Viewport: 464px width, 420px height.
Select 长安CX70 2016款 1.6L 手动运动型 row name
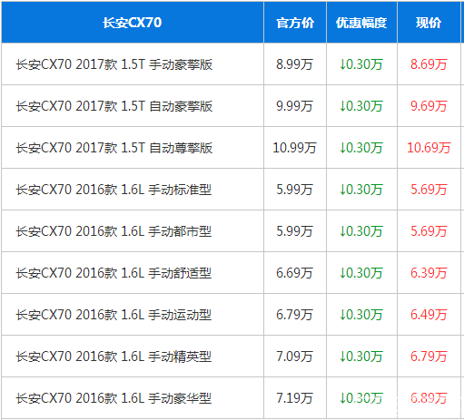tap(114, 315)
